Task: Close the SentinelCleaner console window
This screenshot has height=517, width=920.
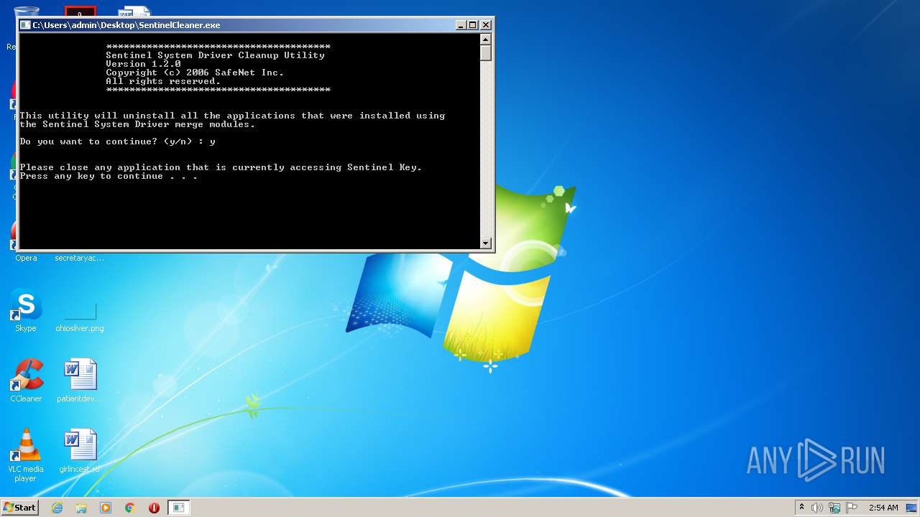Action: [x=486, y=25]
